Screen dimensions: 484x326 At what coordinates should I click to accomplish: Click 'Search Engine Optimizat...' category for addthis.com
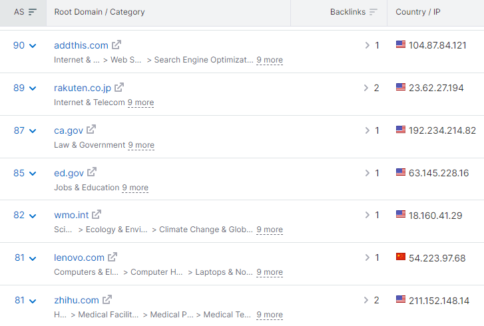(204, 60)
